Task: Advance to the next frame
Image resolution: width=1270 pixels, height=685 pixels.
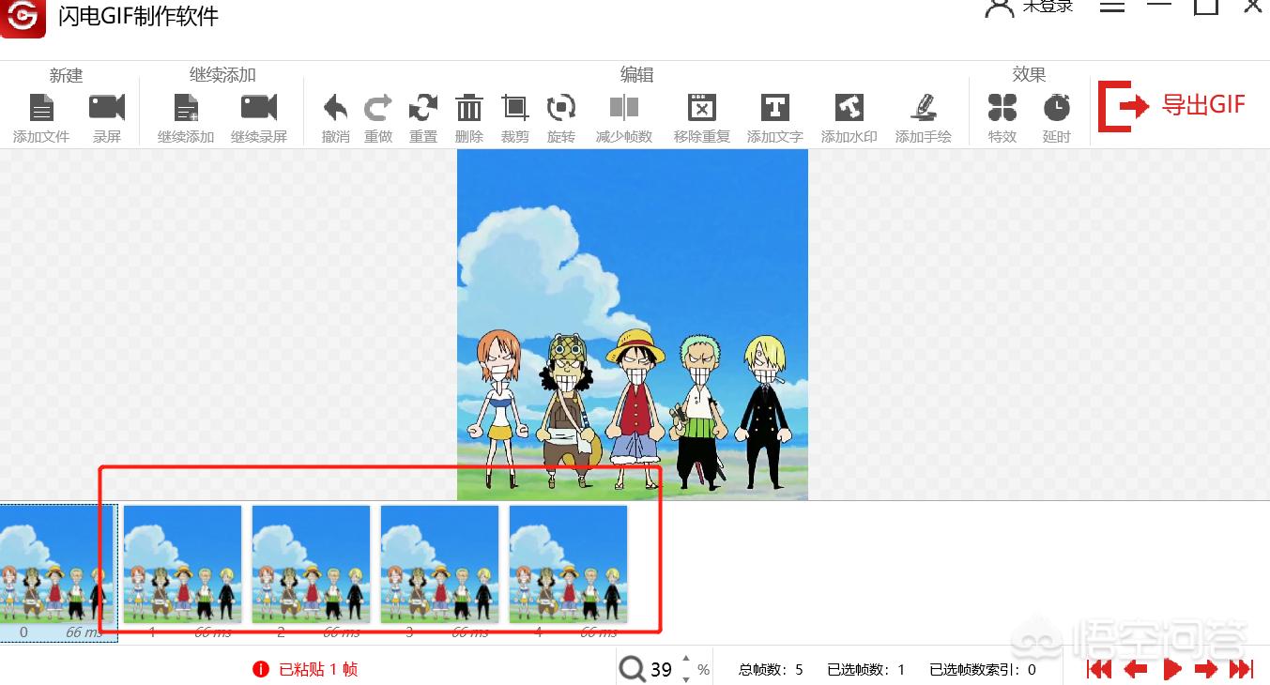Action: 1206,669
